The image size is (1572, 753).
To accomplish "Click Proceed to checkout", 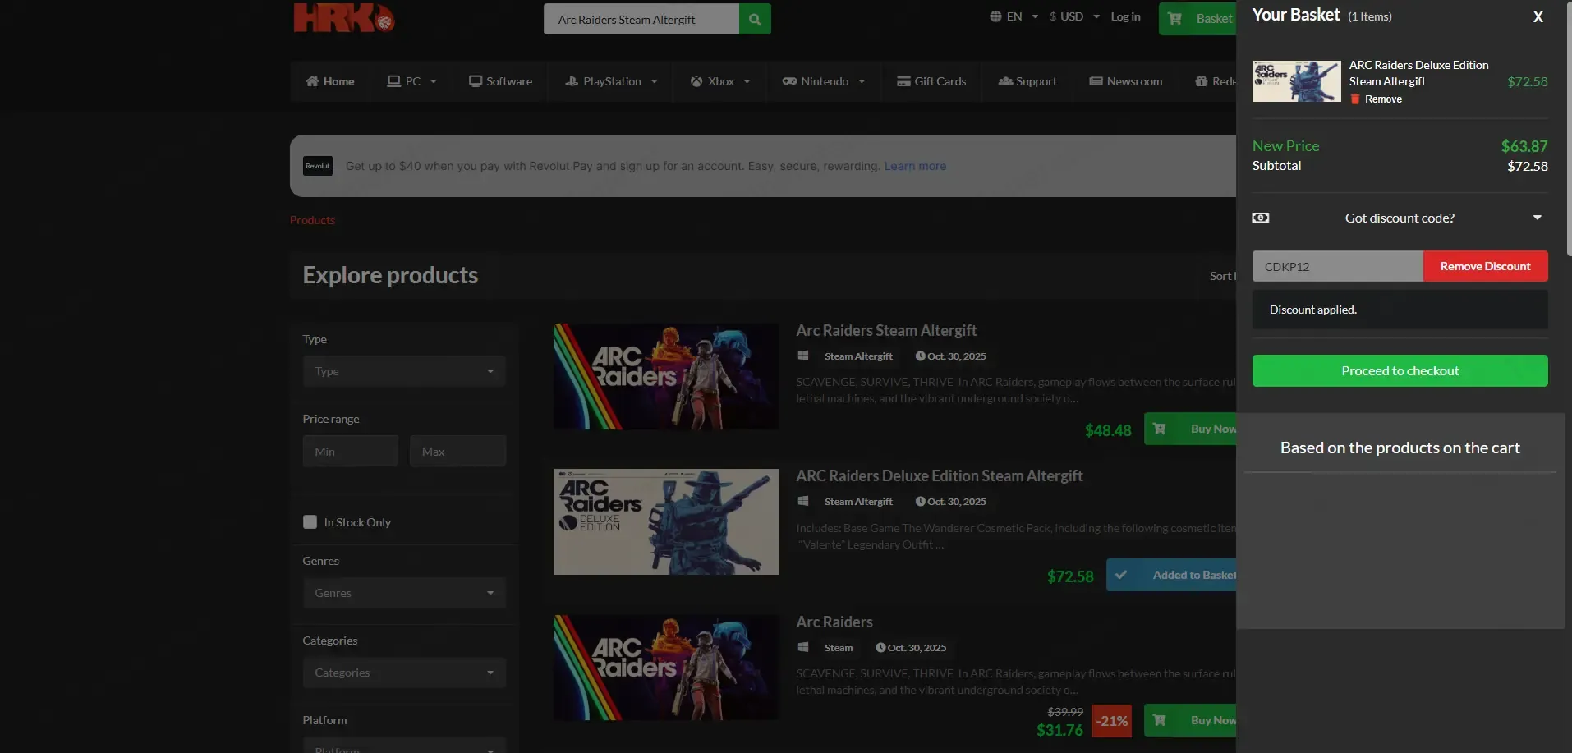I will coord(1400,370).
